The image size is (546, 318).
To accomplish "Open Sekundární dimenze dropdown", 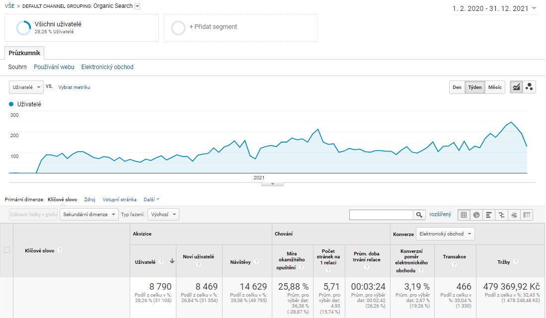I will tap(89, 215).
